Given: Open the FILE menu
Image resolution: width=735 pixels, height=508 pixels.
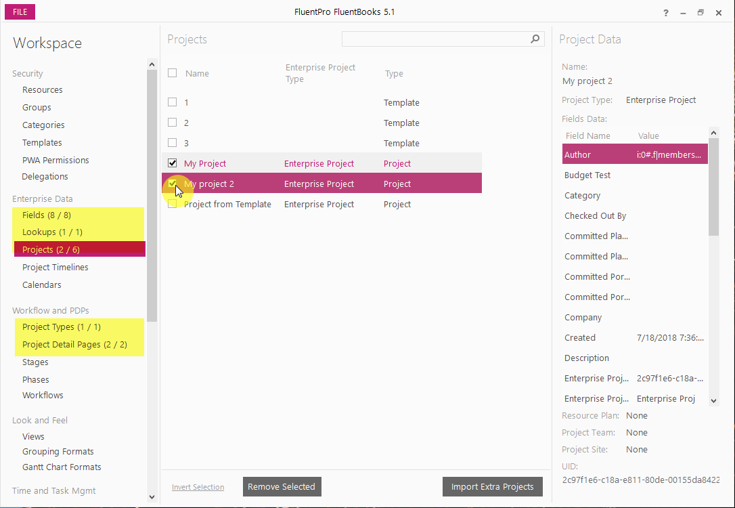Looking at the screenshot, I should 20,12.
